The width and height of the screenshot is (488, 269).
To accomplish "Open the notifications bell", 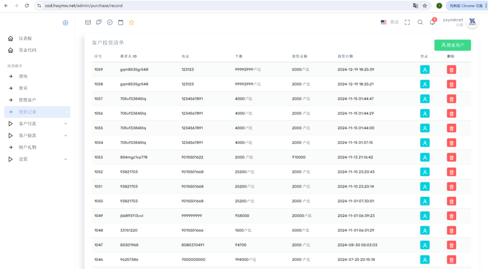I will click(433, 22).
